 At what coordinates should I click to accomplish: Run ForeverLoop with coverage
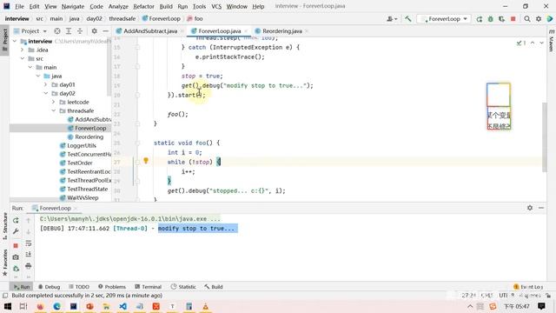pos(501,19)
